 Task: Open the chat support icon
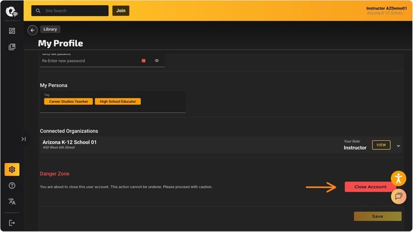point(398,196)
